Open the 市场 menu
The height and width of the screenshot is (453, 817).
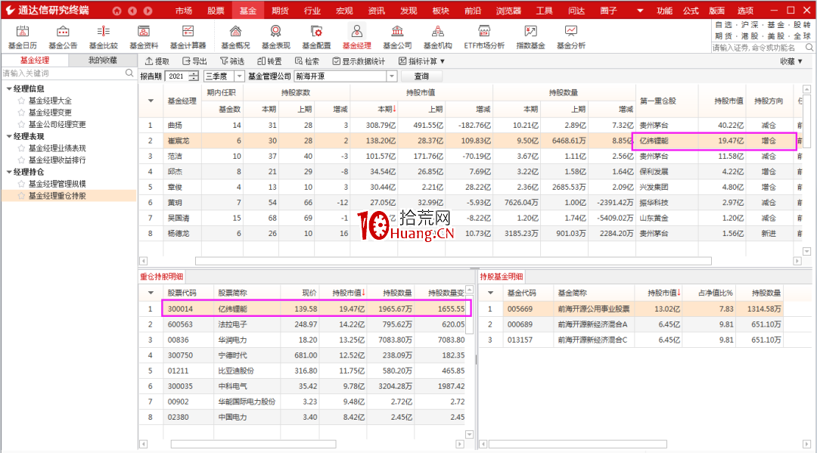tap(183, 11)
